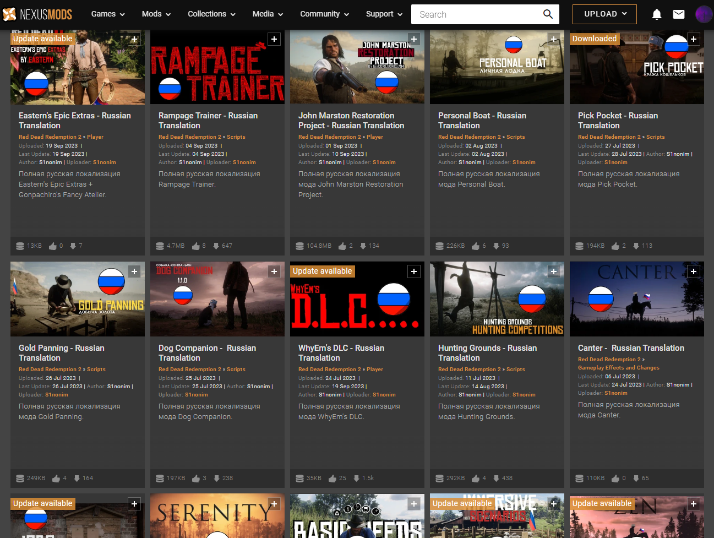Click thumbs-up icon on Pick Pocket card
This screenshot has width=714, height=538.
pyautogui.click(x=615, y=246)
